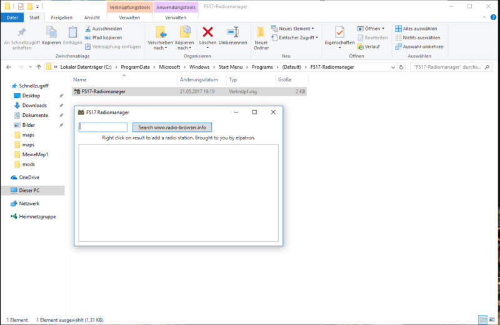The image size is (500, 325).
Task: Select the FS17-Radiomanager shortcut file
Action: coord(103,91)
